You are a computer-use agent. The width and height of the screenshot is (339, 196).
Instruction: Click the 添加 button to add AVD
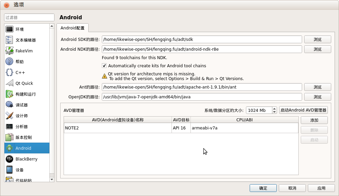pos(314,120)
